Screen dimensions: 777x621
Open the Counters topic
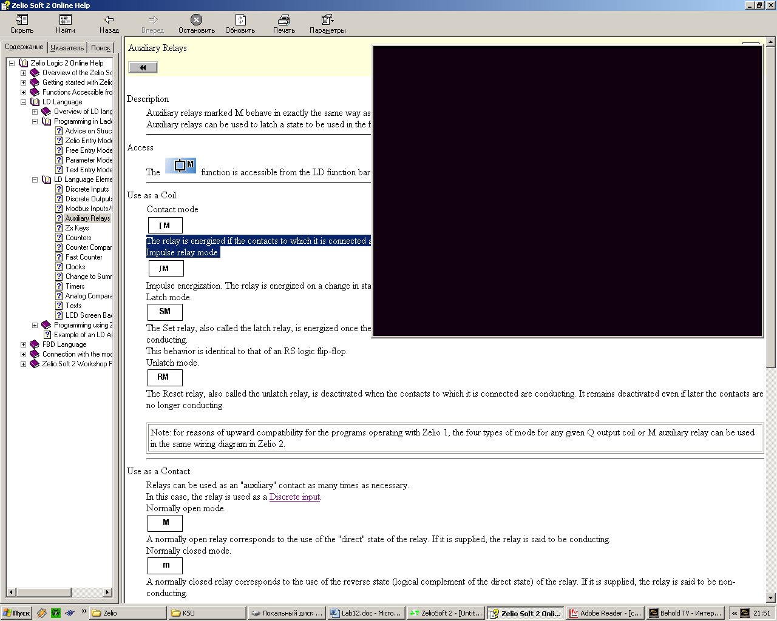click(78, 238)
